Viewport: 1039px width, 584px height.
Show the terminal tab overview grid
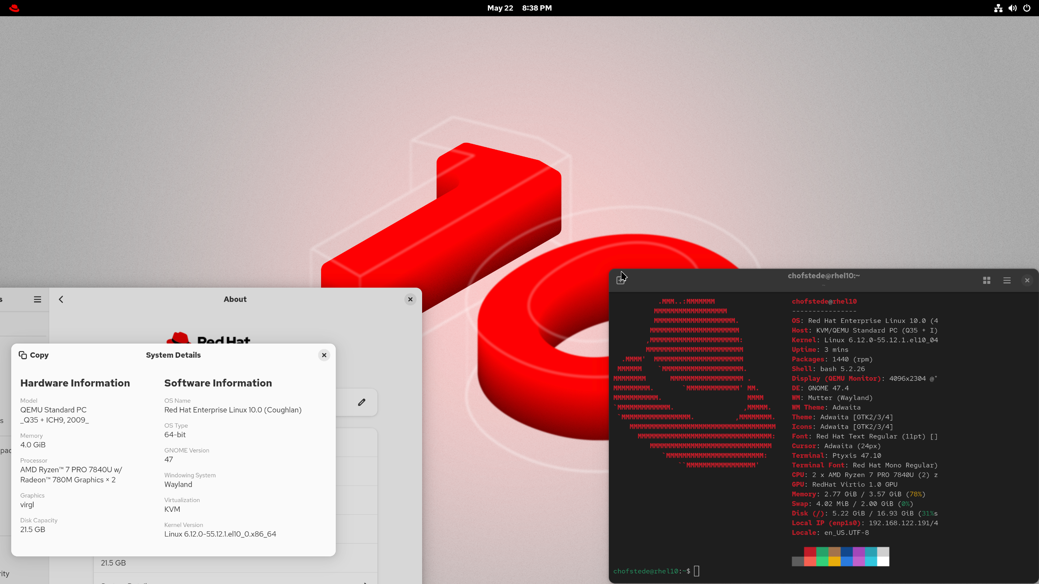(987, 280)
